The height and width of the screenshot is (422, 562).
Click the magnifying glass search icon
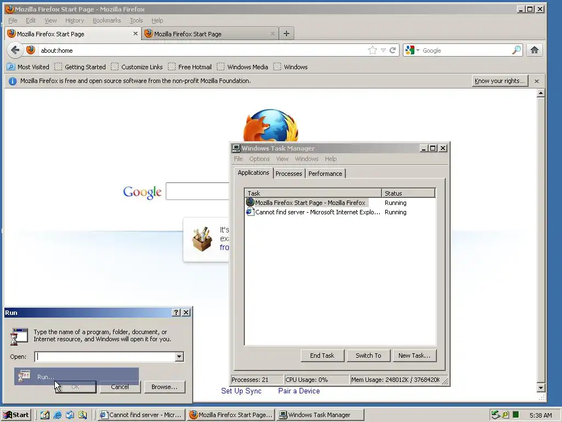point(516,50)
